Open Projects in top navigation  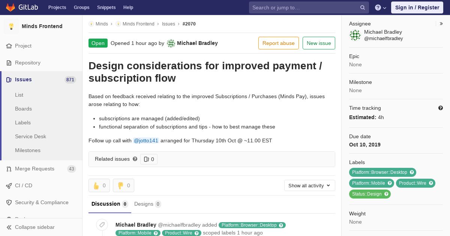(x=57, y=7)
